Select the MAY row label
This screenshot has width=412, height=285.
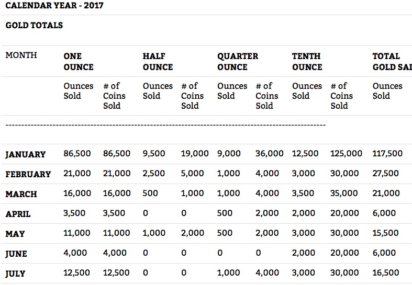click(x=15, y=234)
